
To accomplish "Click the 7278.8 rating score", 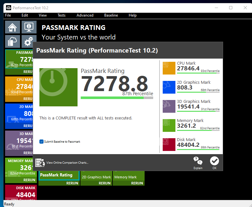I will pyautogui.click(x=114, y=84).
